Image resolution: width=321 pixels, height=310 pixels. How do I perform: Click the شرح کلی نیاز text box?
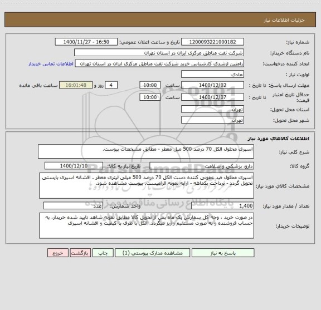pyautogui.click(x=146, y=151)
